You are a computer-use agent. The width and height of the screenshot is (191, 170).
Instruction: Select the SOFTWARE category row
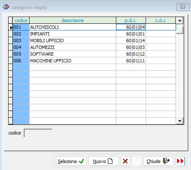[94, 54]
